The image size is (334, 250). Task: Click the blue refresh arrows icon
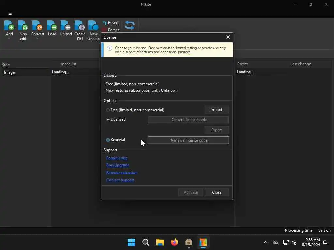point(130,25)
